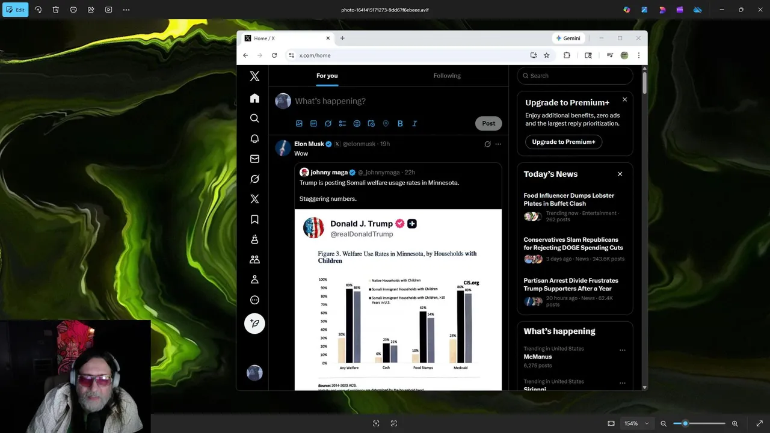Go back in Chrome
Image resolution: width=770 pixels, height=433 pixels.
click(x=245, y=55)
